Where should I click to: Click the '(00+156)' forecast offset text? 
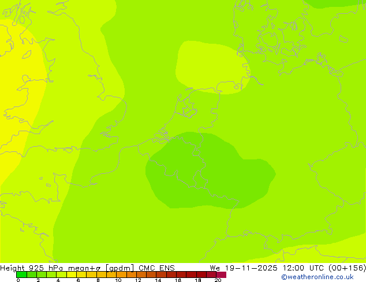pos(348,268)
